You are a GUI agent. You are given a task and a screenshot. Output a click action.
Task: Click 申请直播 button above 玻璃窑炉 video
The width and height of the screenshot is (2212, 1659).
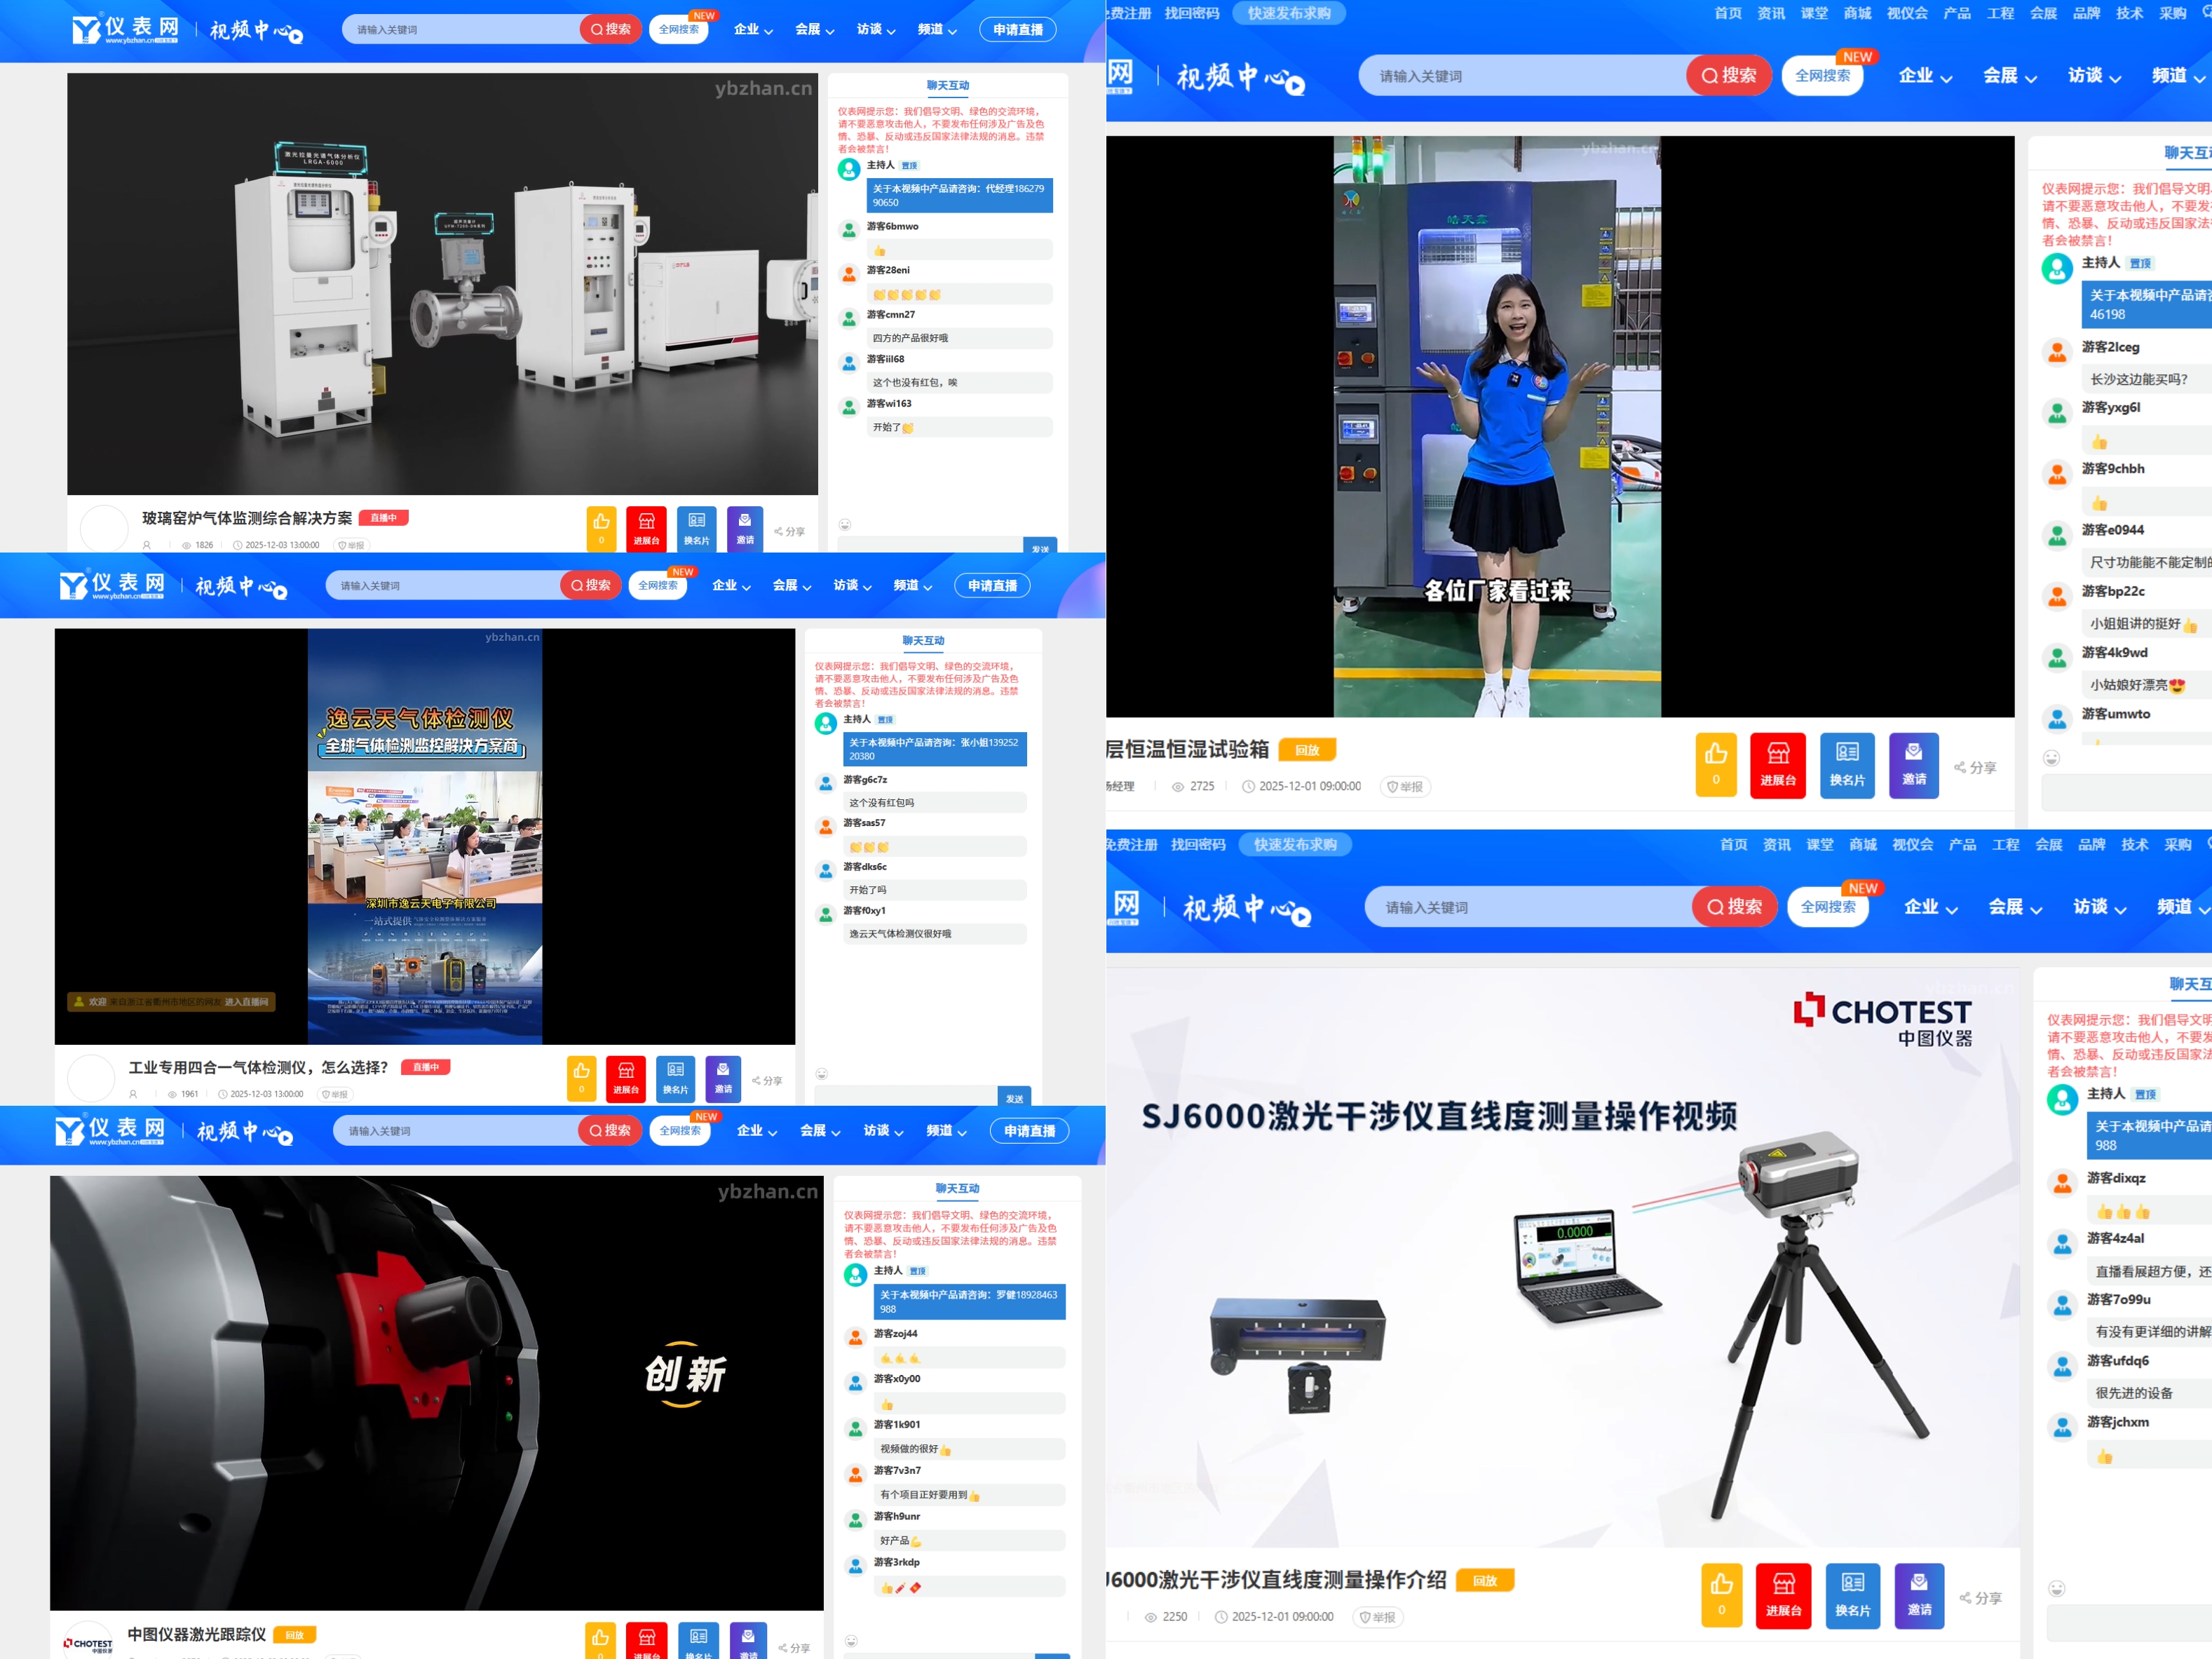pos(1017,30)
